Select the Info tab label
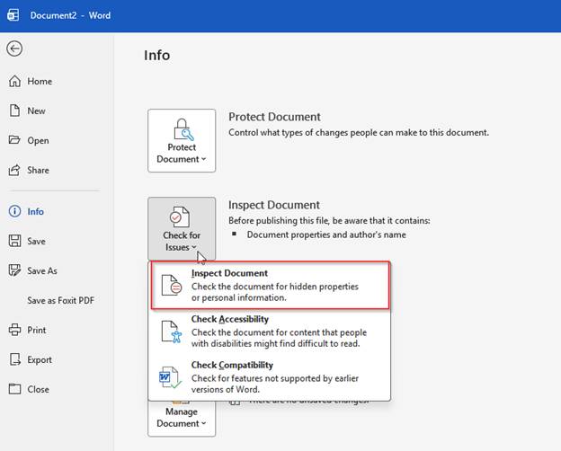The width and height of the screenshot is (561, 451). [35, 211]
